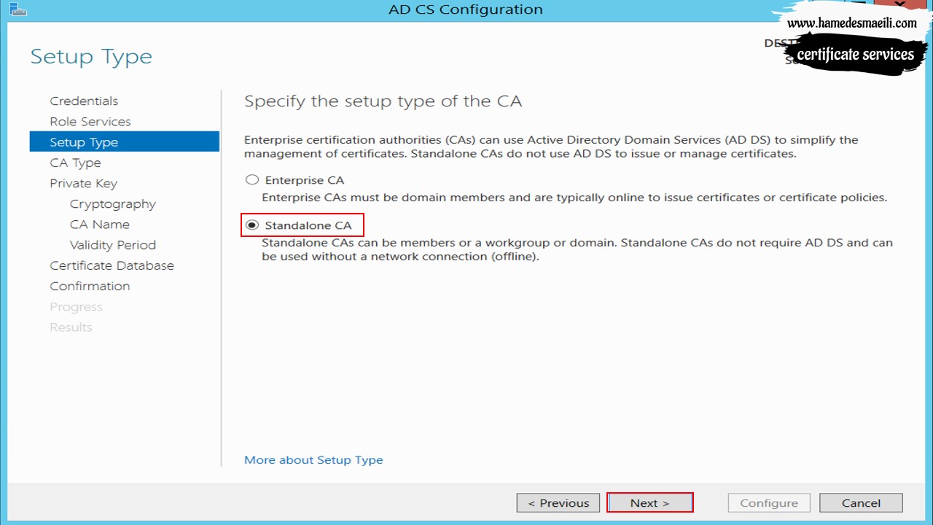Image resolution: width=933 pixels, height=525 pixels.
Task: Open the More about Setup Type link
Action: 313,460
